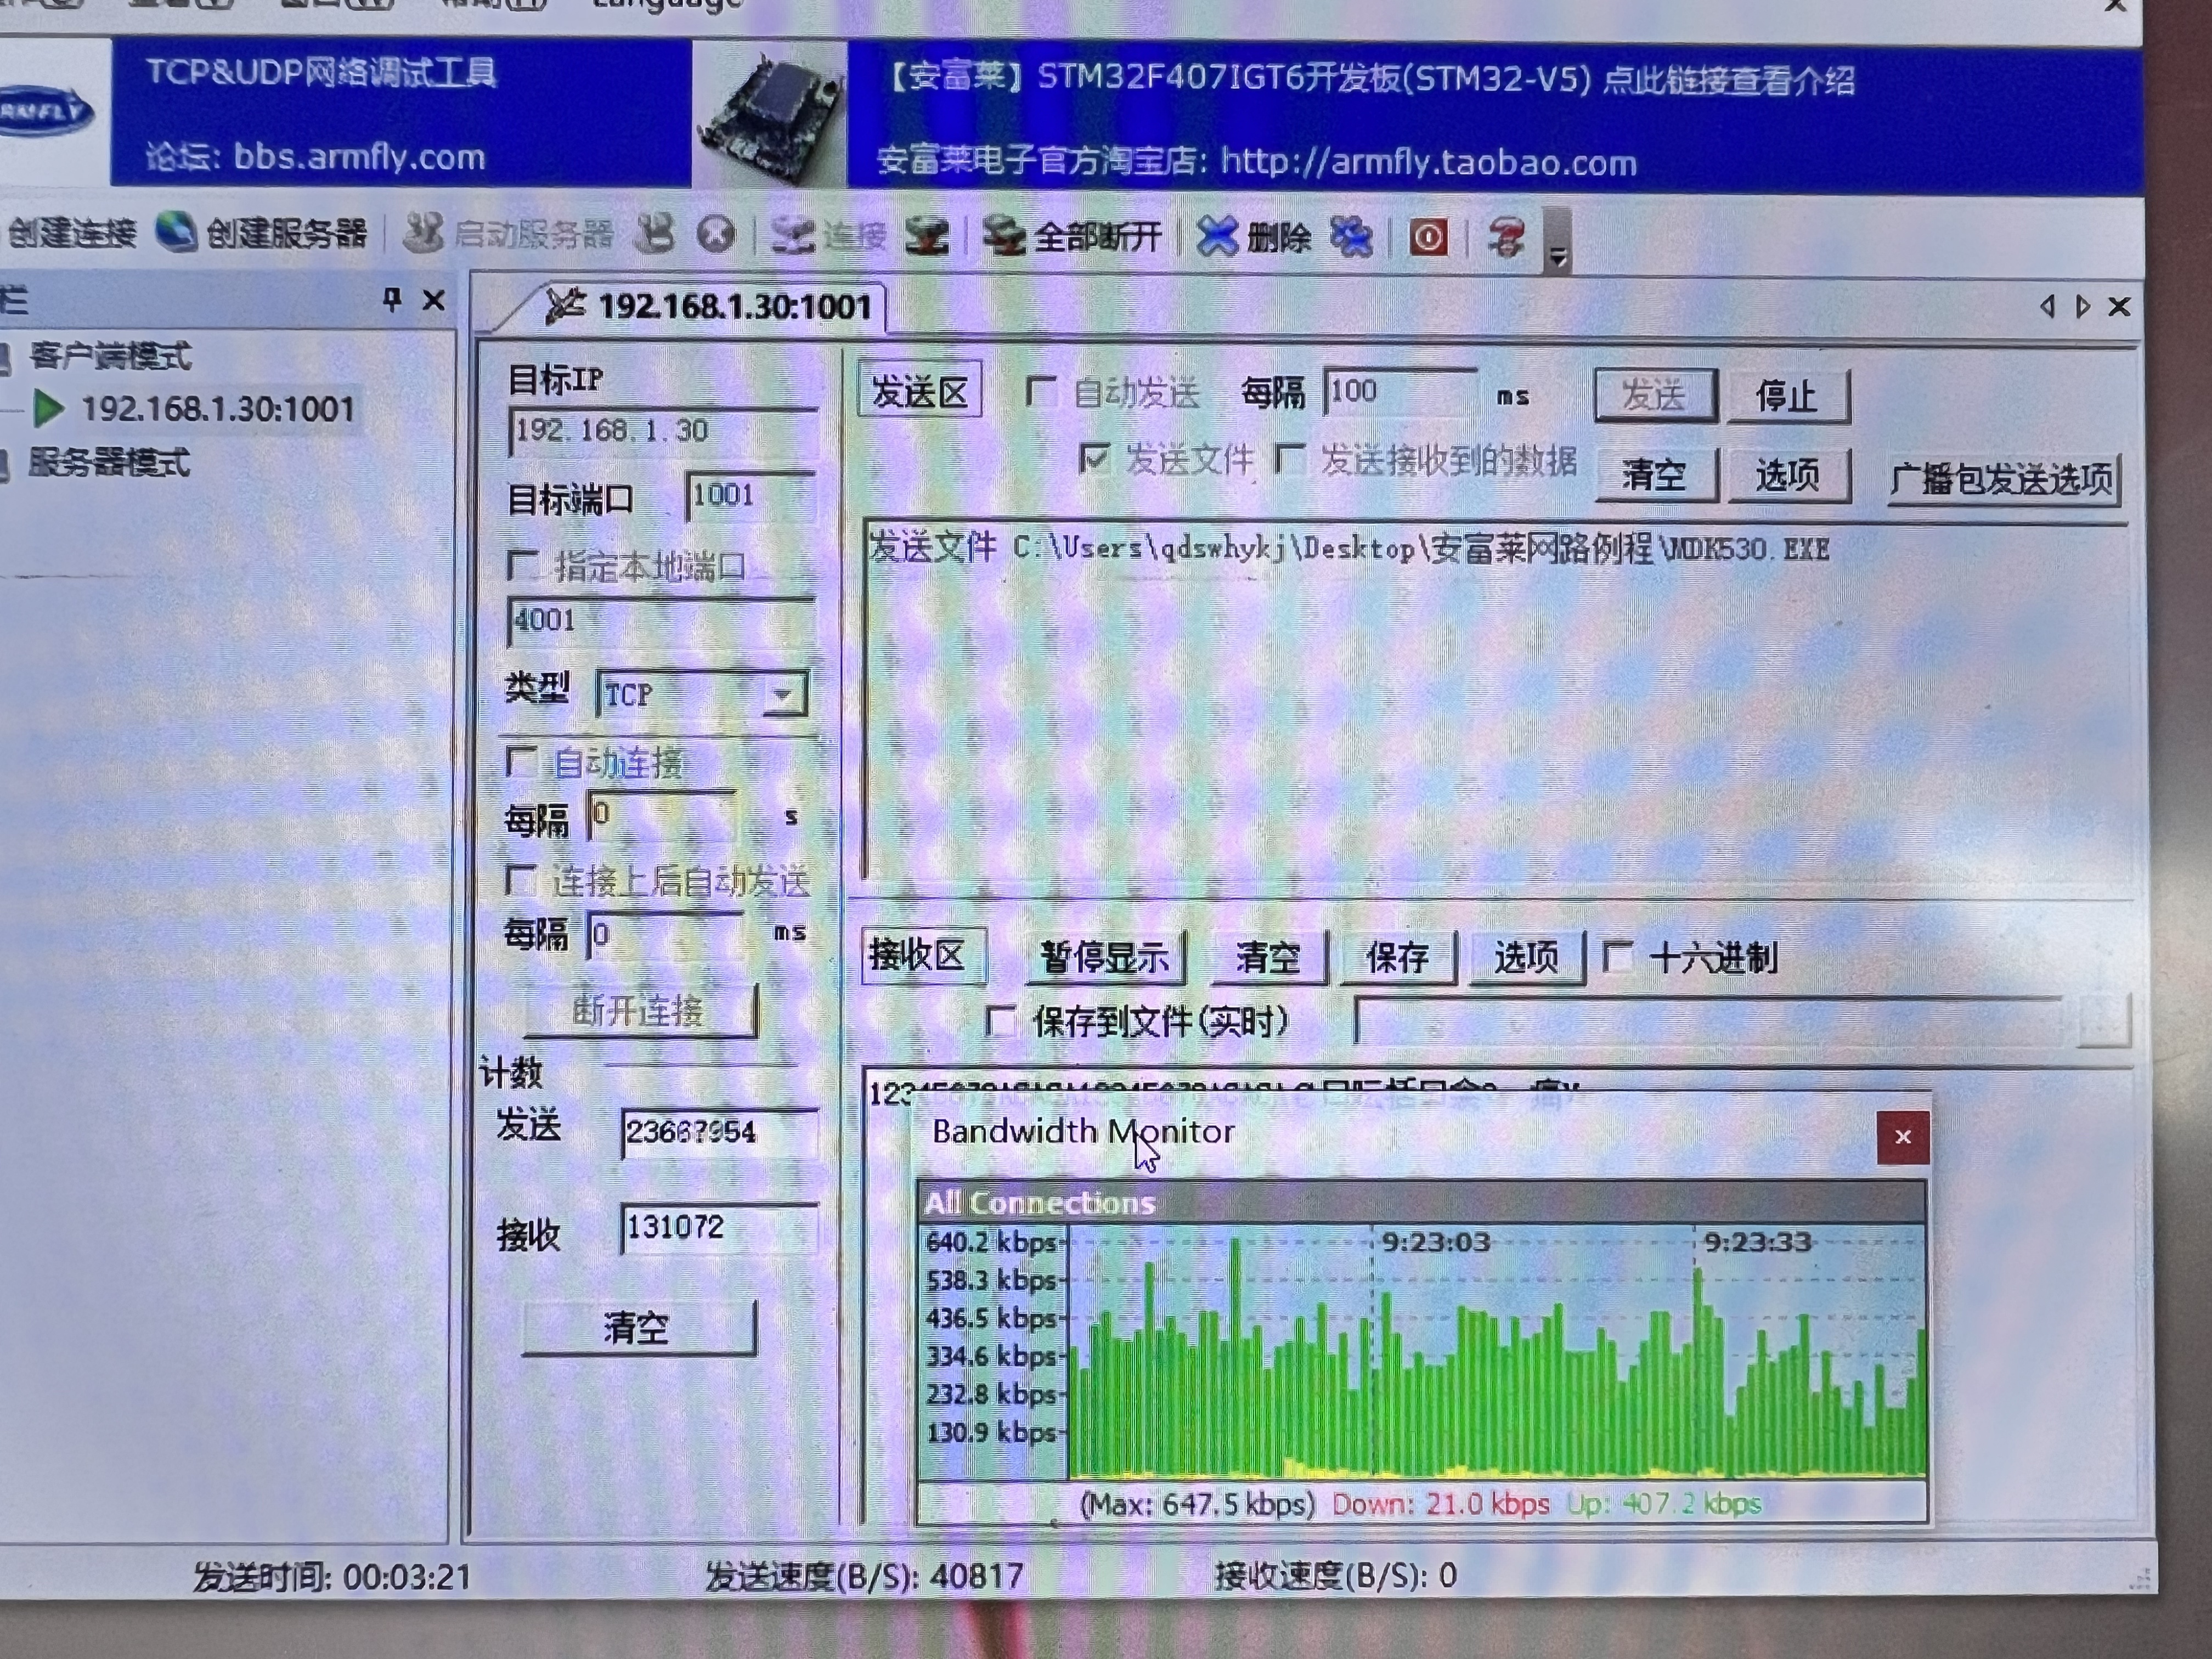This screenshot has width=2212, height=1659.
Task: Click the 连接 toolbar icon
Action: coord(792,236)
